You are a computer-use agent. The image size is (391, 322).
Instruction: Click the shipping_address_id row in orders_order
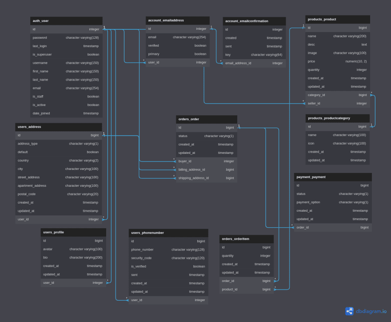click(207, 178)
